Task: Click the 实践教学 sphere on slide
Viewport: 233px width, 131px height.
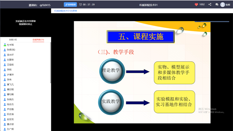Action: pyautogui.click(x=111, y=102)
